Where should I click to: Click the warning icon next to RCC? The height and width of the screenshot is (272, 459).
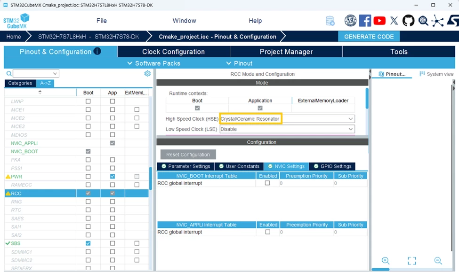point(8,193)
